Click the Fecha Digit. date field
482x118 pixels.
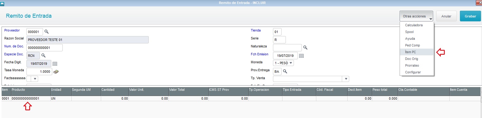pos(39,64)
